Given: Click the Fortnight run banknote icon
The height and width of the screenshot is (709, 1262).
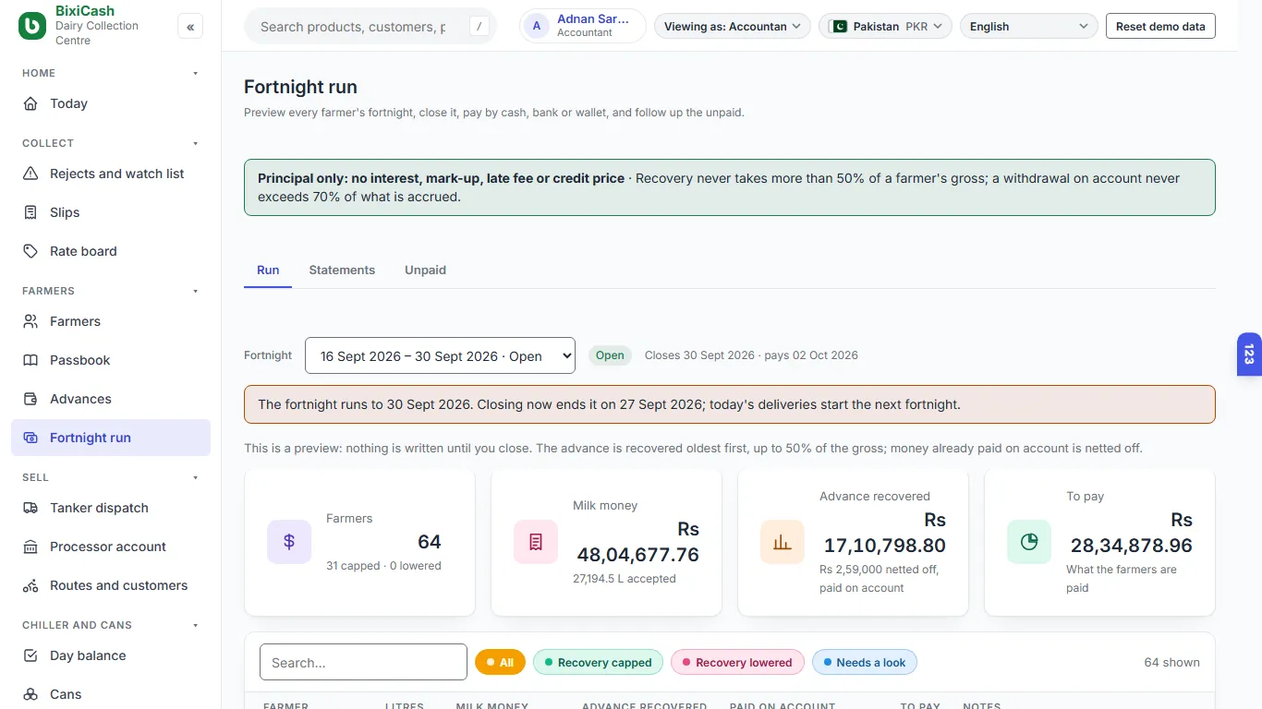Looking at the screenshot, I should click(x=30, y=438).
